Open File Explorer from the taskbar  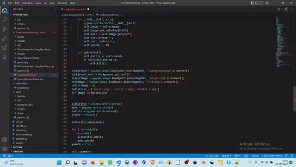[102, 162]
